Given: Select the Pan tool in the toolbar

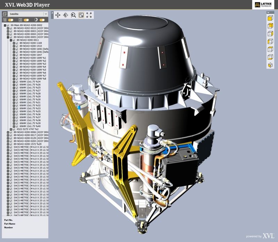Looking at the screenshot, I should pos(58,15).
